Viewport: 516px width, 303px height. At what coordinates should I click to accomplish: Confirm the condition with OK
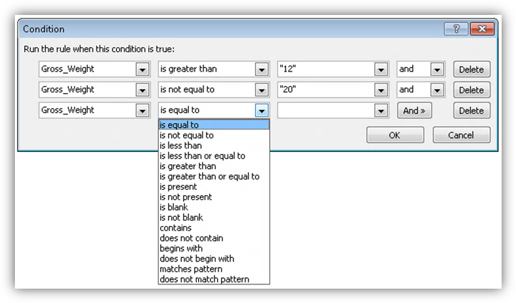point(395,135)
